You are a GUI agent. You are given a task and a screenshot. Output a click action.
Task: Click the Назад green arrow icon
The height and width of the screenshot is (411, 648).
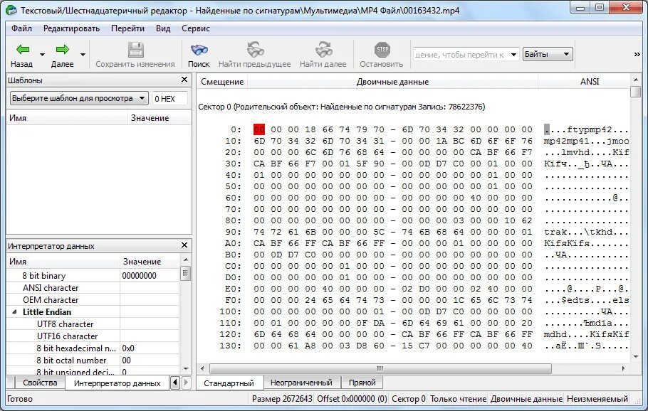coord(22,50)
